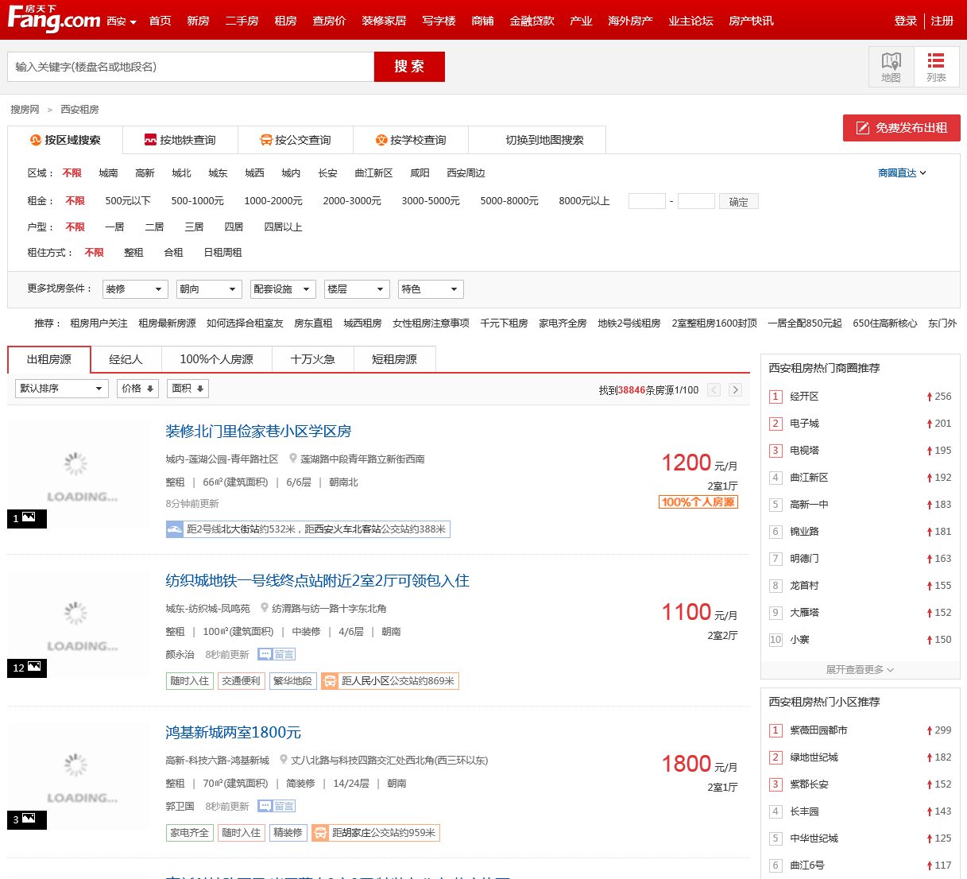Expand 商圈直达 dropdown
This screenshot has width=967, height=879.
click(x=902, y=173)
